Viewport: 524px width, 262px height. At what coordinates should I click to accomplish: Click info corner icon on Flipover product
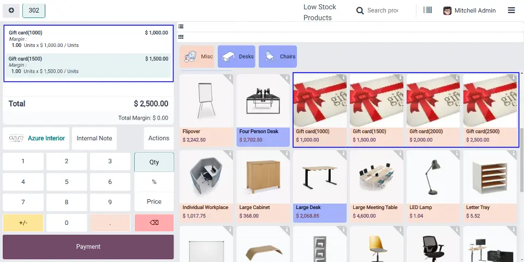[x=230, y=78]
